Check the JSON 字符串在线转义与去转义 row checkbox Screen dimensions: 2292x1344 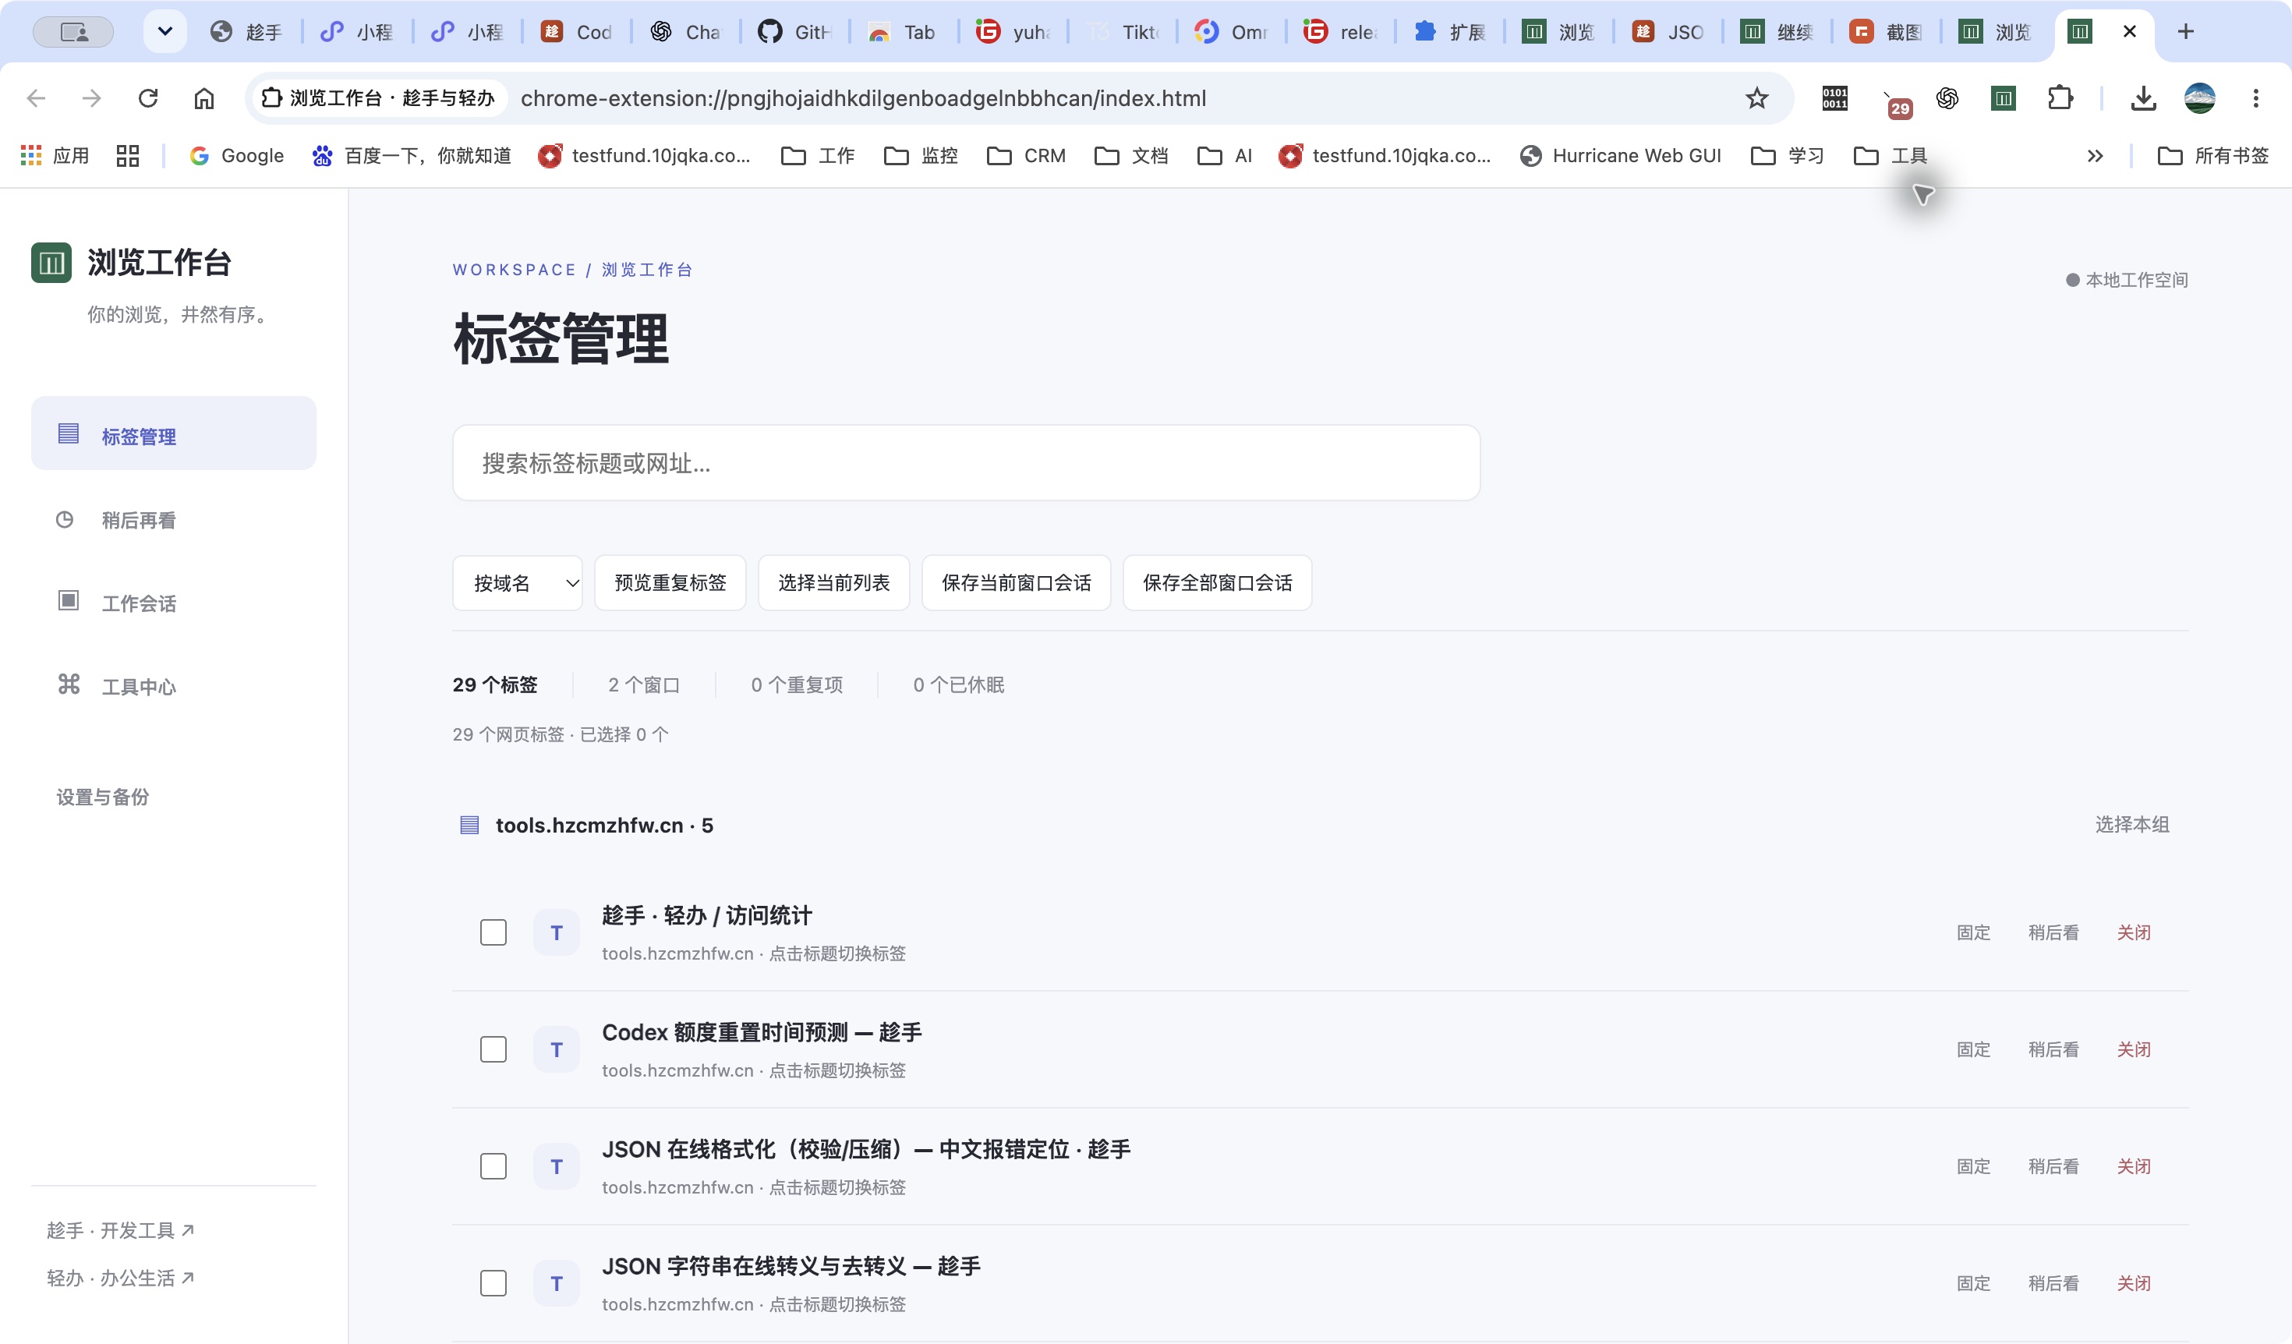[x=493, y=1283]
